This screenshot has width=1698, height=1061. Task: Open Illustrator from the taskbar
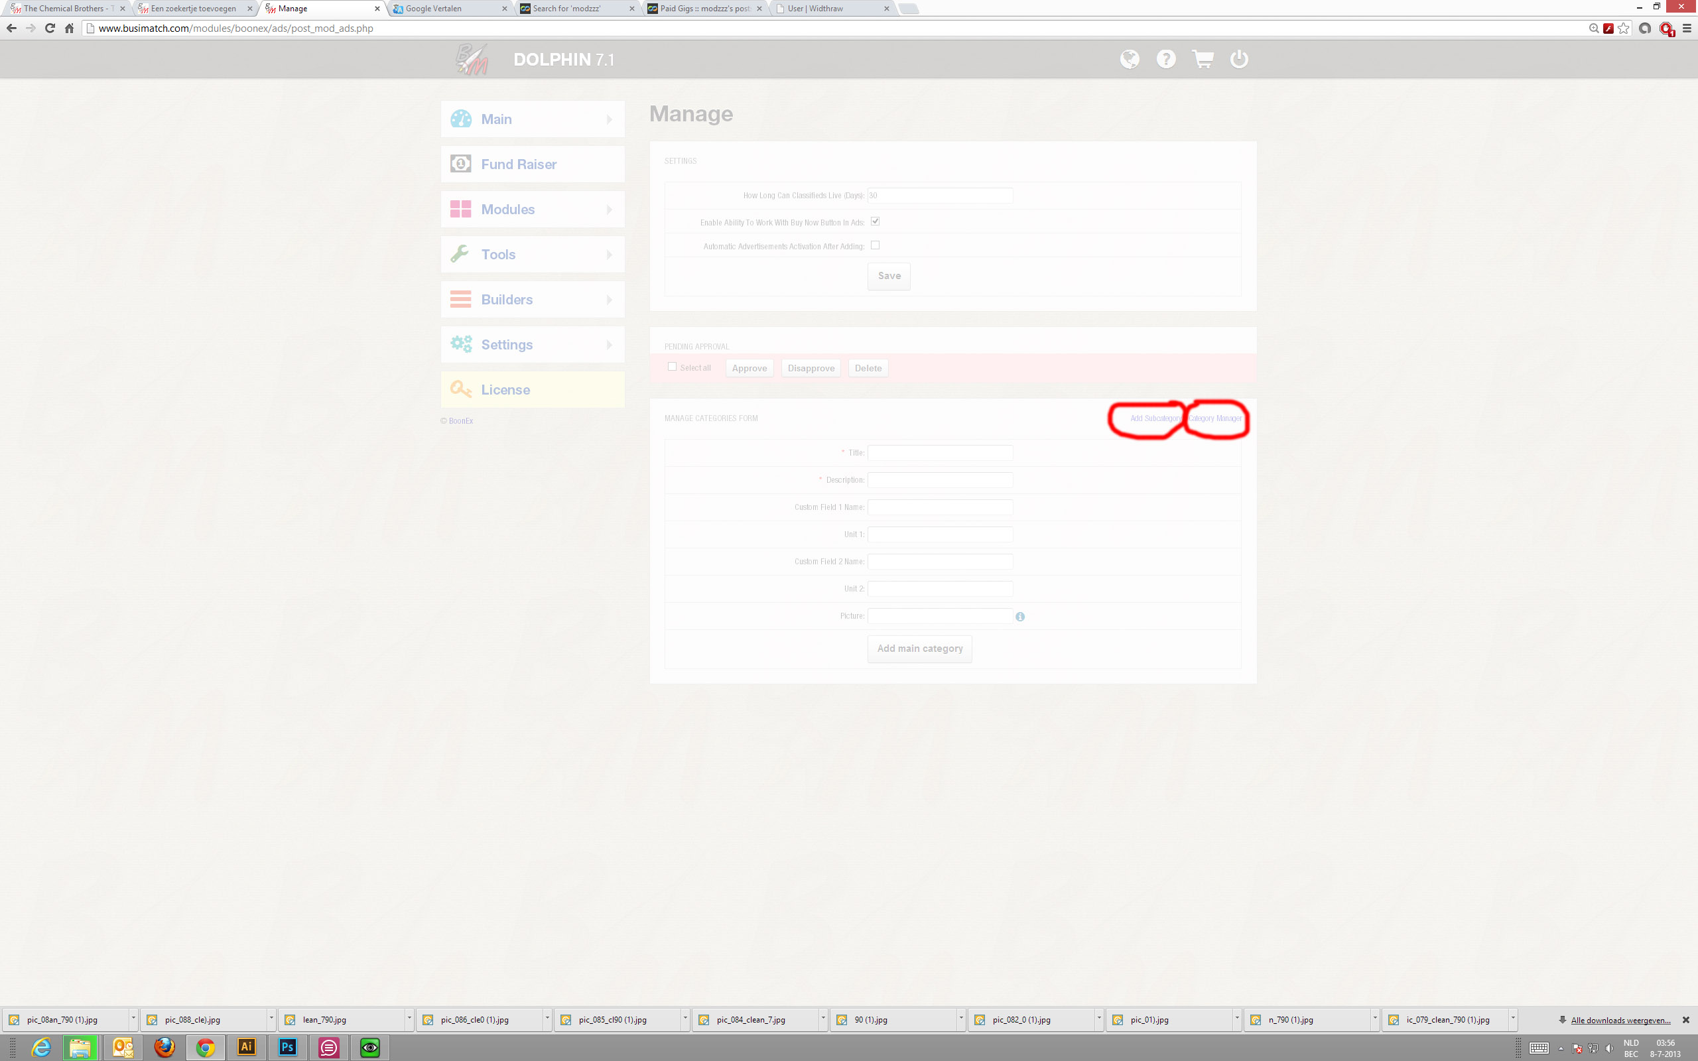click(x=246, y=1047)
